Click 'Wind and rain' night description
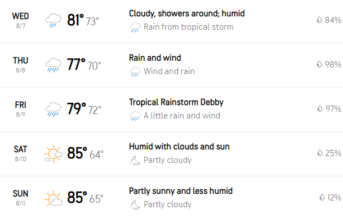Viewport: 343px width, 219px height. pos(169,71)
